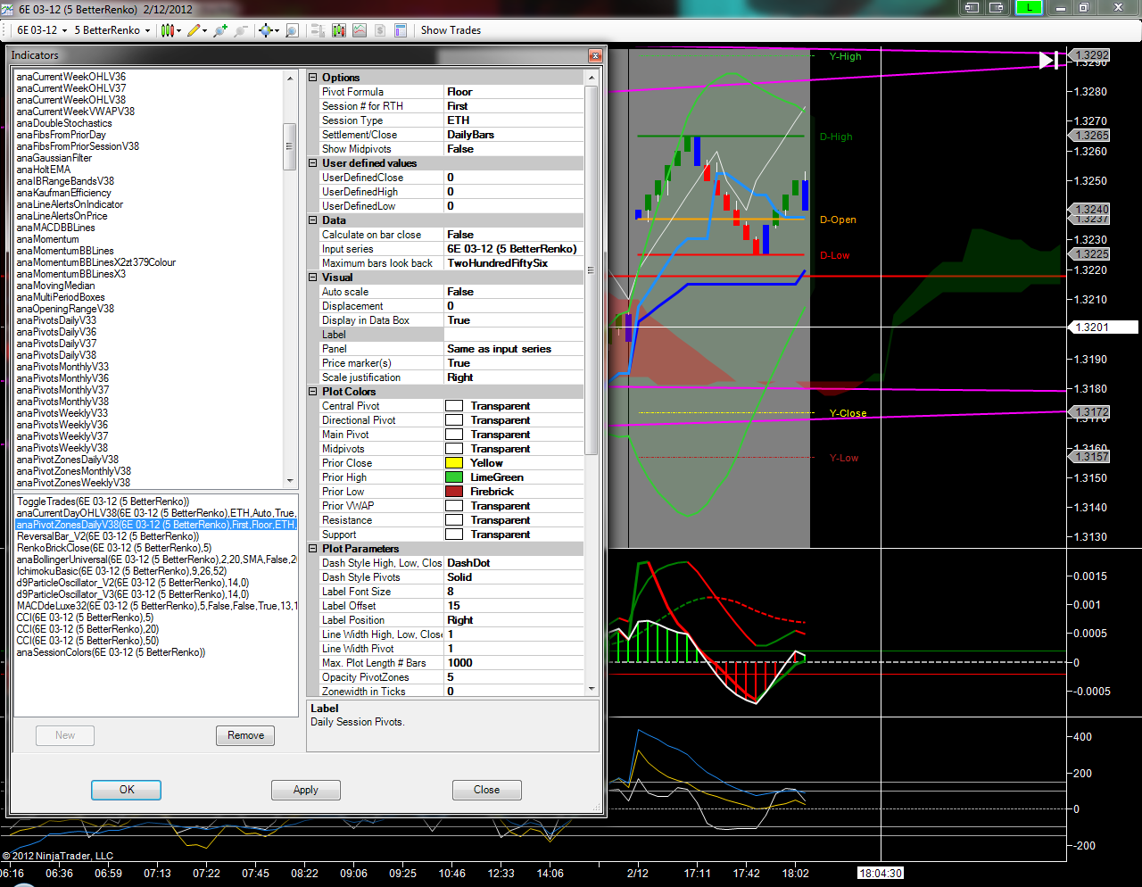Viewport: 1142px width, 887px height.
Task: Select anaPivotZonesWeeklyV38 in indicator list
Action: [73, 483]
